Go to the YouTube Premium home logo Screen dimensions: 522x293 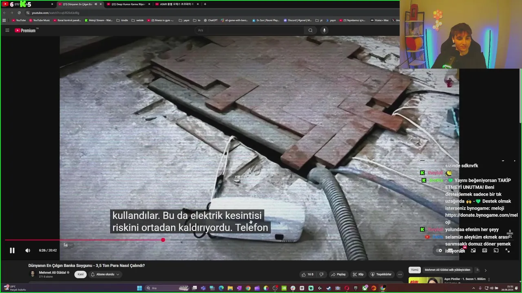click(x=26, y=30)
